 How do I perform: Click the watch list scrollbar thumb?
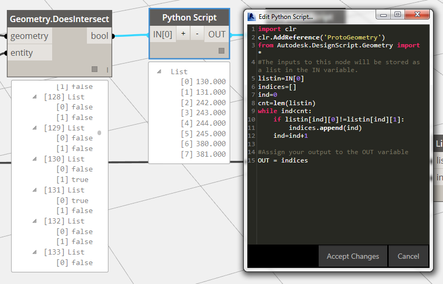100,133
